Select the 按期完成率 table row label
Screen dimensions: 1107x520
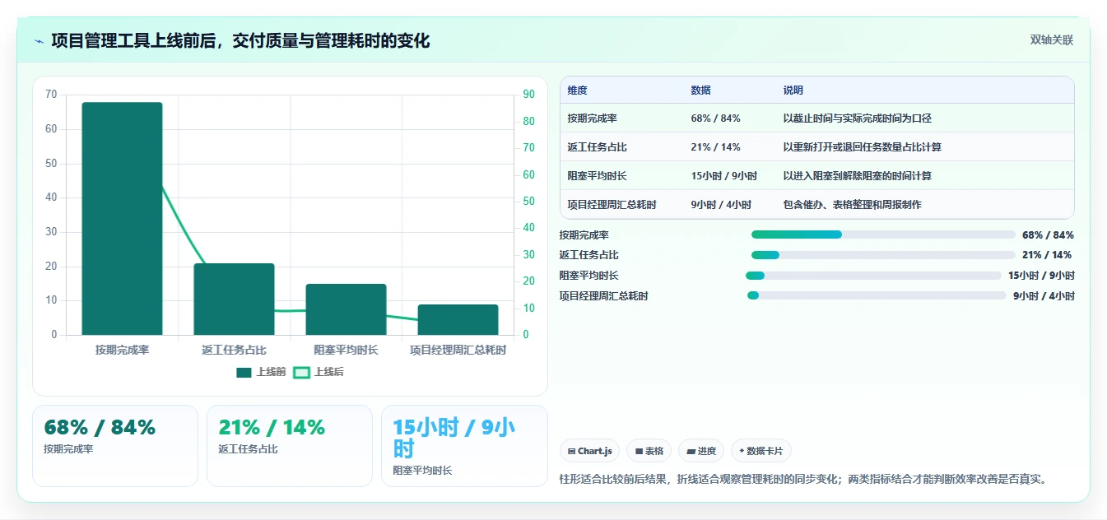point(592,118)
